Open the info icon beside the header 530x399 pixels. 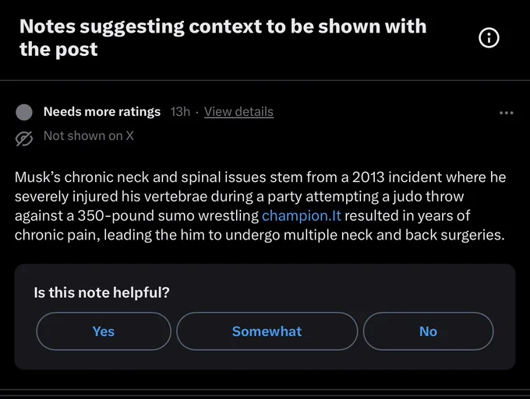[x=489, y=38]
